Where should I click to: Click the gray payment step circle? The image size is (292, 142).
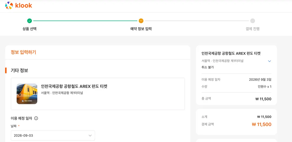click(253, 21)
